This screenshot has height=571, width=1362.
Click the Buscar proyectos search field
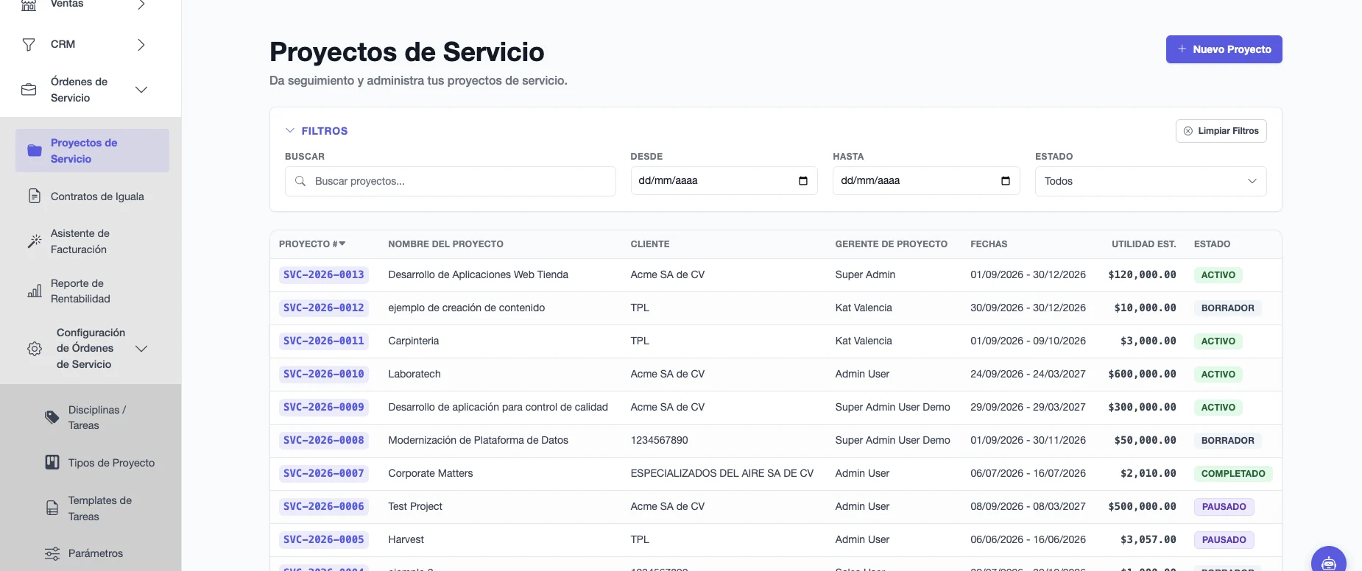tap(450, 181)
